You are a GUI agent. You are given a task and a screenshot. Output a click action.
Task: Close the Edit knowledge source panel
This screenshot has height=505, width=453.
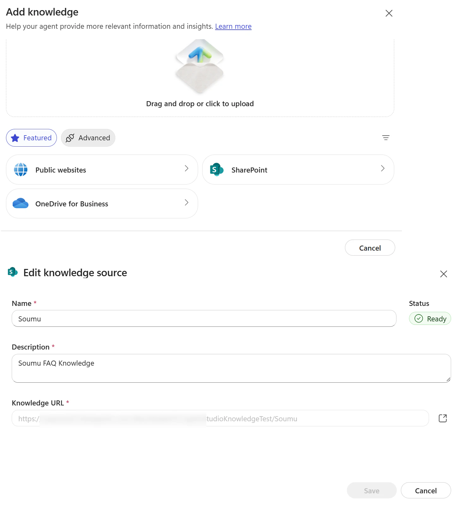(444, 274)
